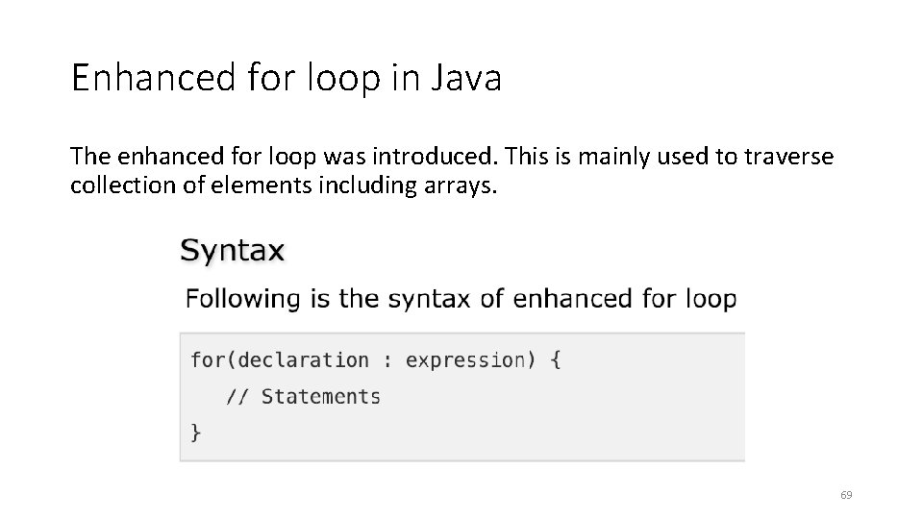Click the word 'declaration' in the code

303,360
